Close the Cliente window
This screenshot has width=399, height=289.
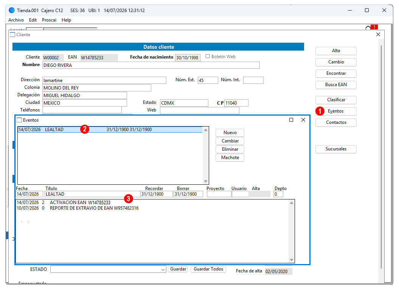(378, 34)
